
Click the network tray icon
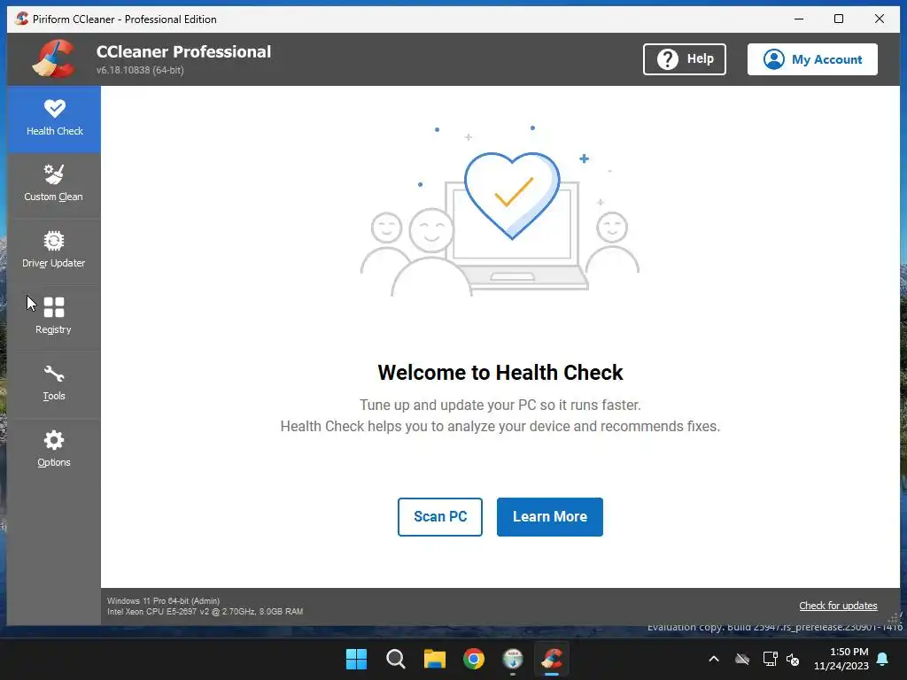point(770,659)
